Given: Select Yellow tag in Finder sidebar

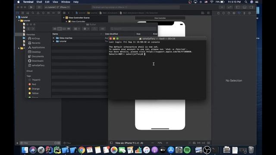Looking at the screenshot, I should (x=35, y=93).
